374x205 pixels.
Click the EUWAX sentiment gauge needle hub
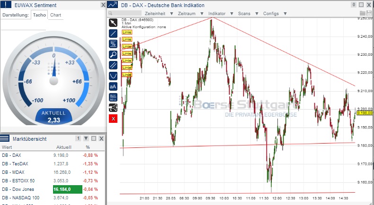click(53, 80)
